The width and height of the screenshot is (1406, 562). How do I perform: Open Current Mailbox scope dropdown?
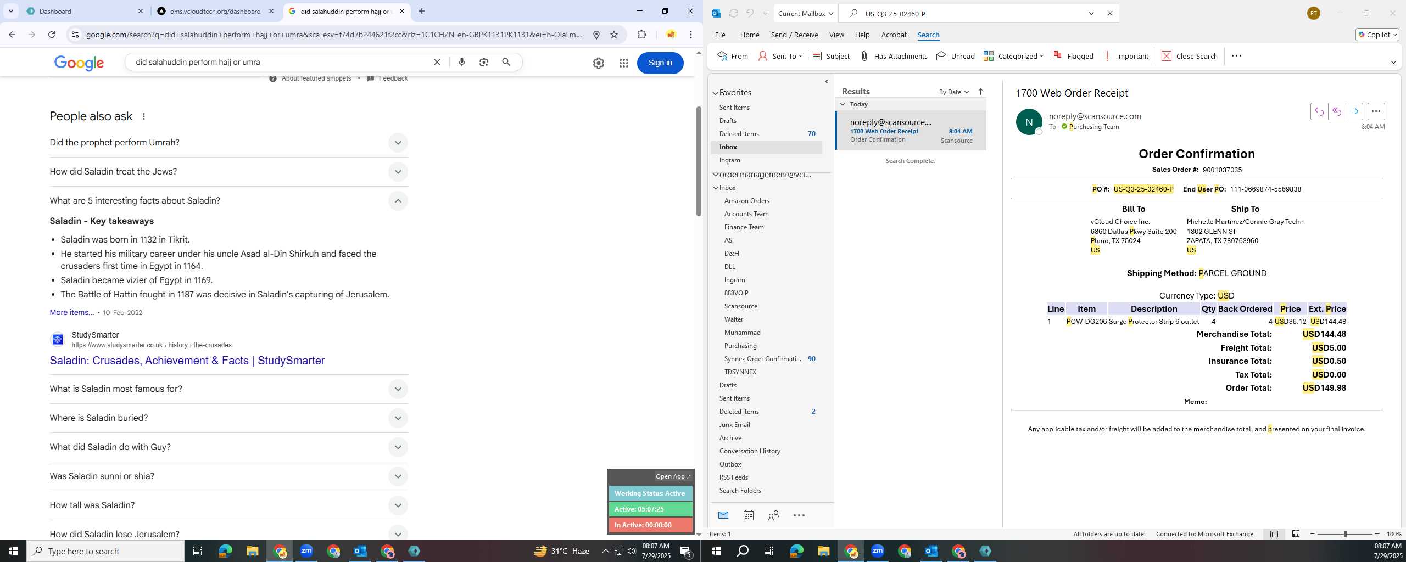(805, 13)
